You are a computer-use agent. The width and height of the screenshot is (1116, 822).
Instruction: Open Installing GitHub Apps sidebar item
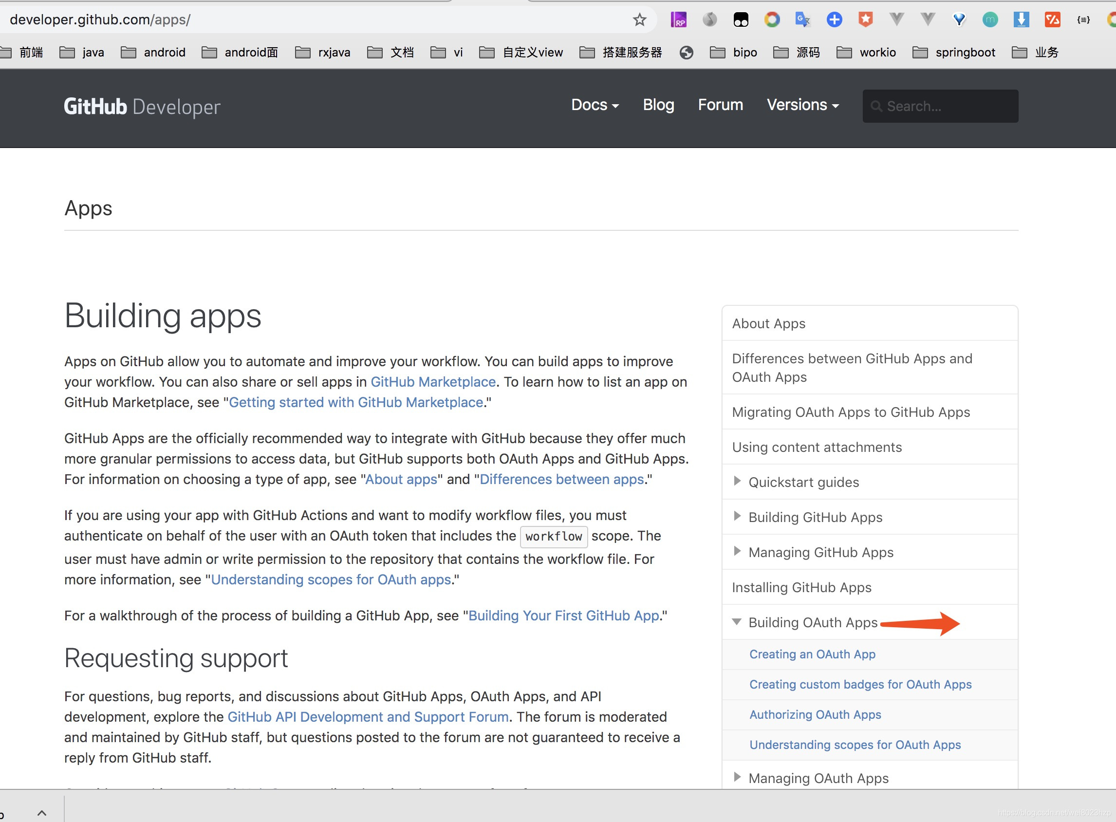(870, 587)
